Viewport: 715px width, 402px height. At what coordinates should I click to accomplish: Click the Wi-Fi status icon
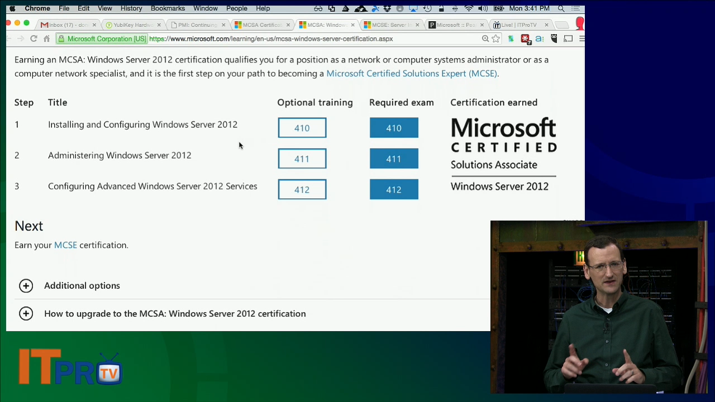point(469,8)
